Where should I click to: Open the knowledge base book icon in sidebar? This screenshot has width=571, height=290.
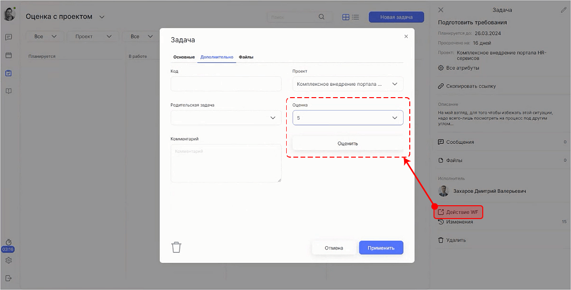9,90
